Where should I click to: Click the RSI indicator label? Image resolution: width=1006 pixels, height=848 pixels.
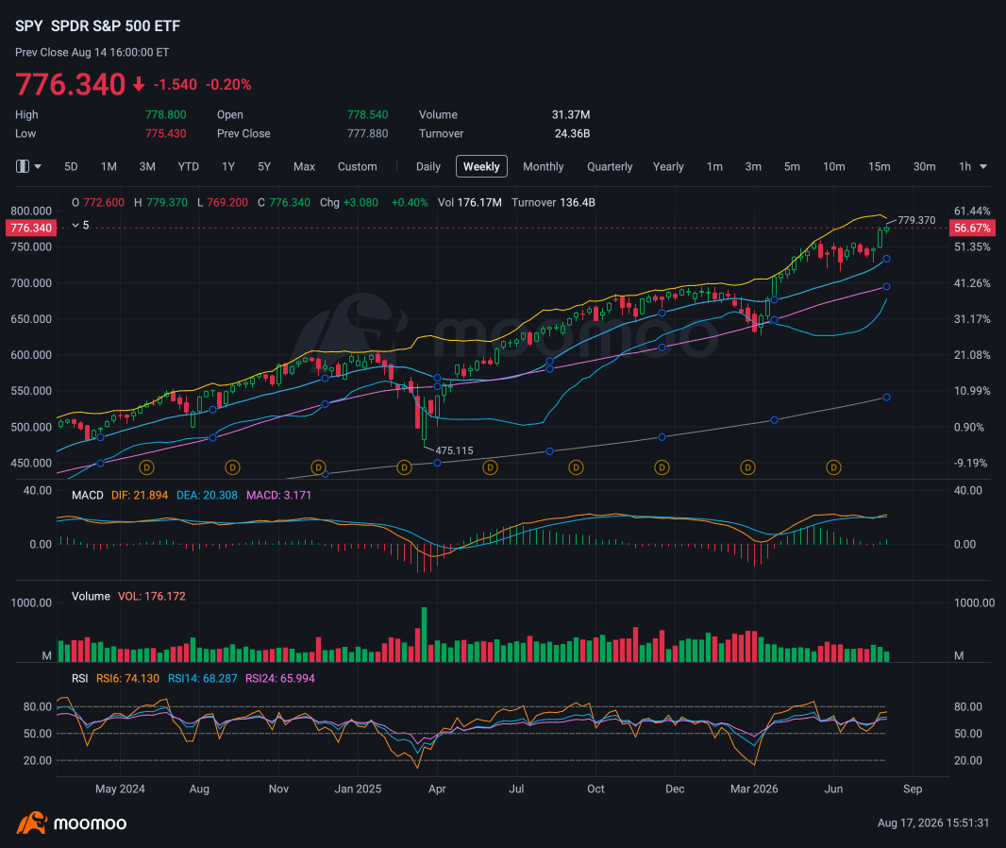(x=79, y=678)
